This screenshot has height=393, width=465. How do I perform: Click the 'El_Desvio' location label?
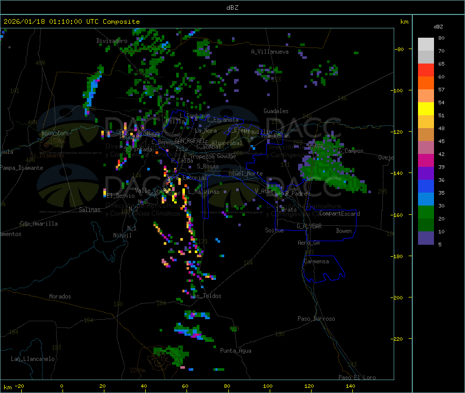120,196
